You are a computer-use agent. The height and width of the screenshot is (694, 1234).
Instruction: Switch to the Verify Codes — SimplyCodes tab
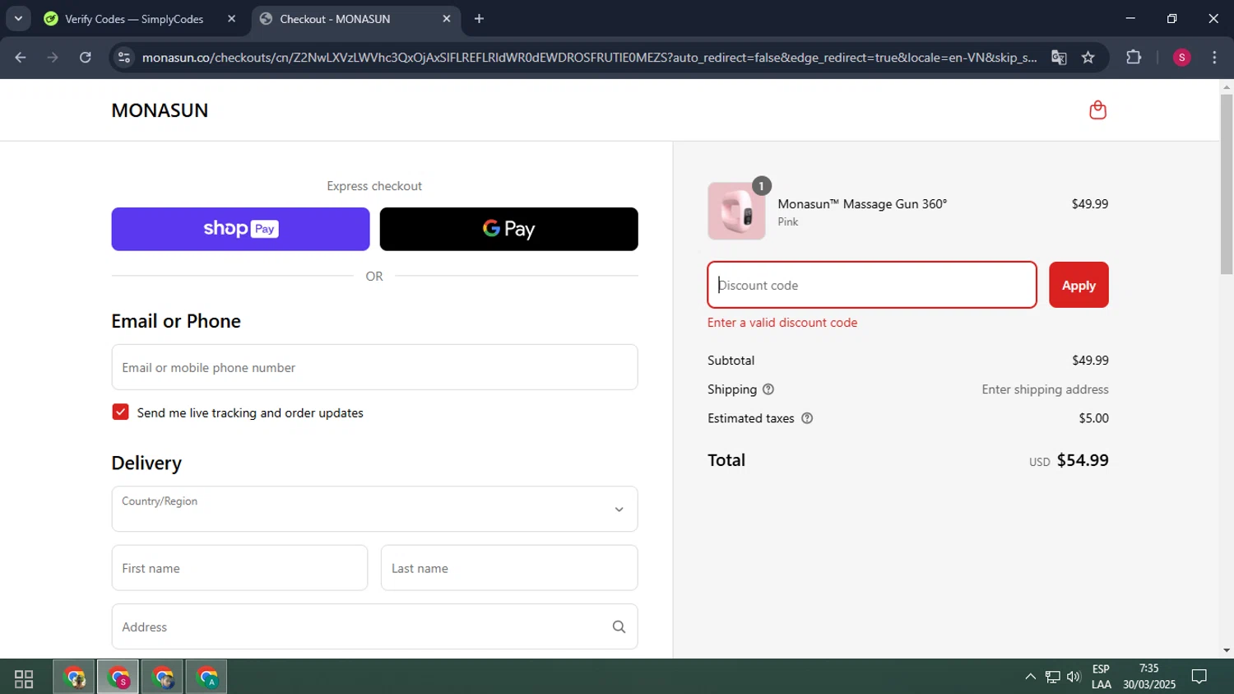coord(134,19)
